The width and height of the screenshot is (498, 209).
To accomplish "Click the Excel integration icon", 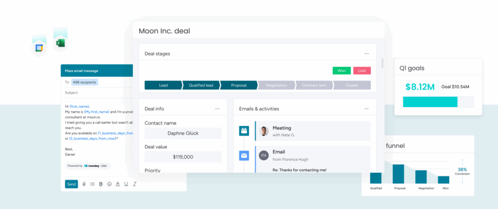I will (x=60, y=44).
